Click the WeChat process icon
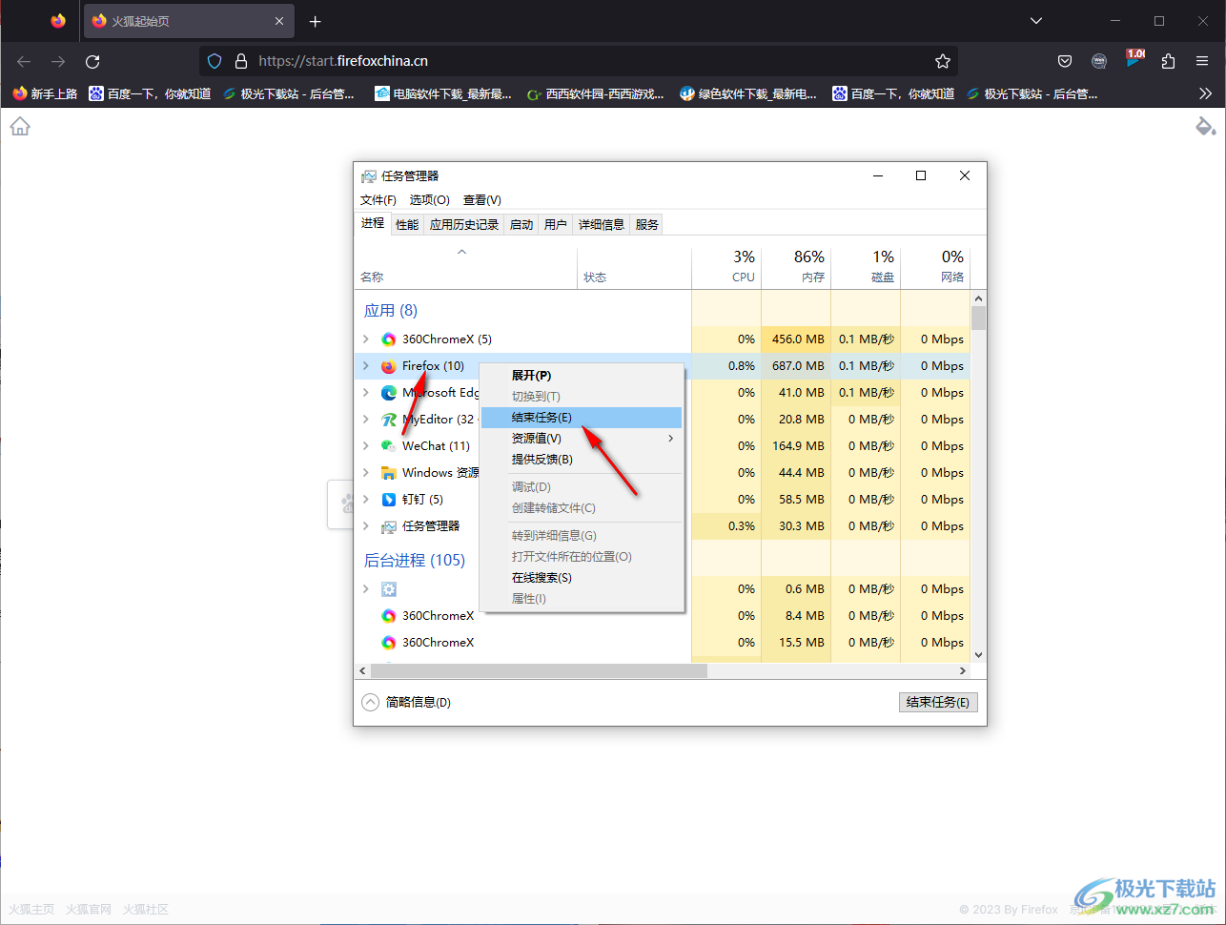Screen dimensions: 1226x925 (389, 446)
